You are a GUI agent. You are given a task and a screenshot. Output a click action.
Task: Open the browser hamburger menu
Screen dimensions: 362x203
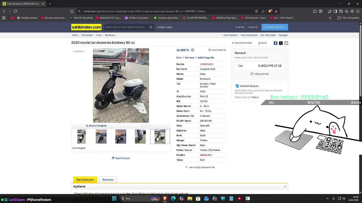358,11
